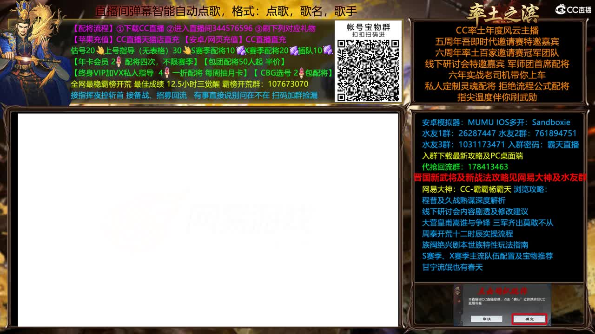595x334 pixels.
Task: Click the 扣扣扫码进 caption
Action: coord(368,35)
